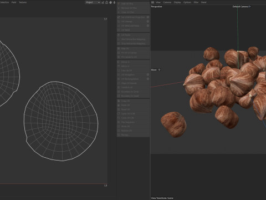Select the partial UV island at left edge
Viewport: 266px width, 200px height.
pos(9,74)
